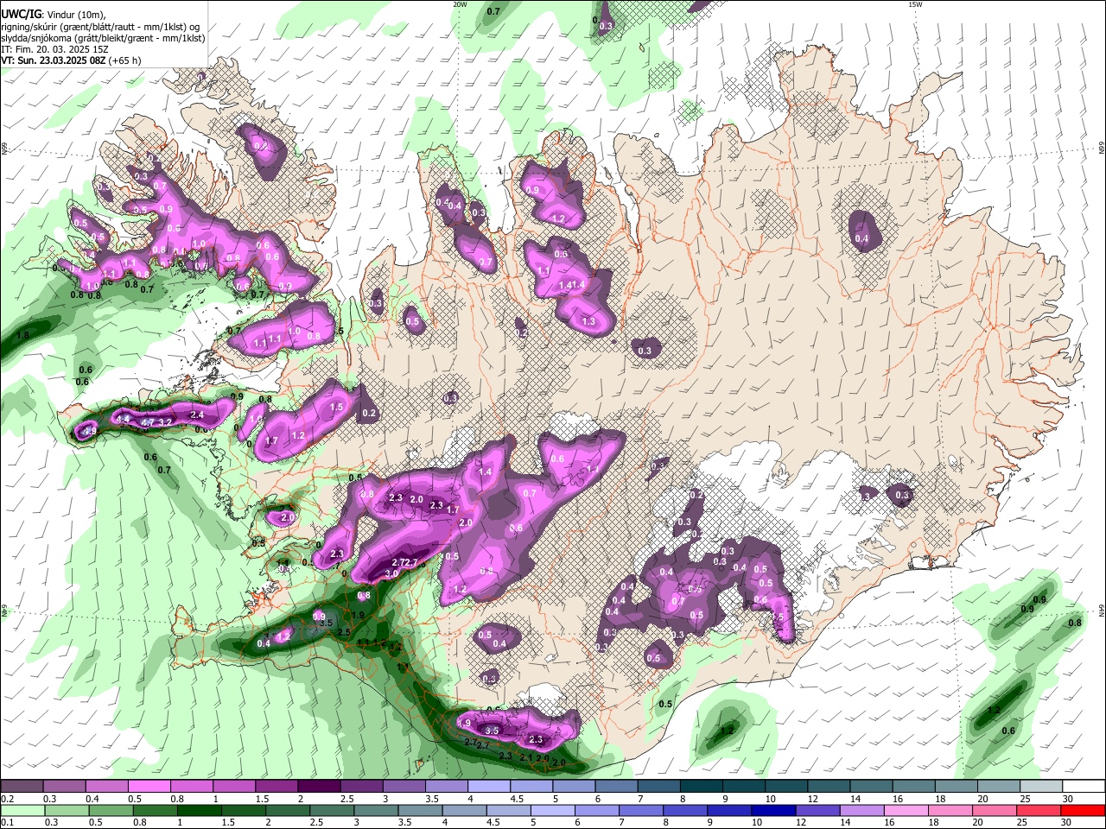
Task: Click the bright red above-30 rain scale swatch
Action: pos(1082,810)
